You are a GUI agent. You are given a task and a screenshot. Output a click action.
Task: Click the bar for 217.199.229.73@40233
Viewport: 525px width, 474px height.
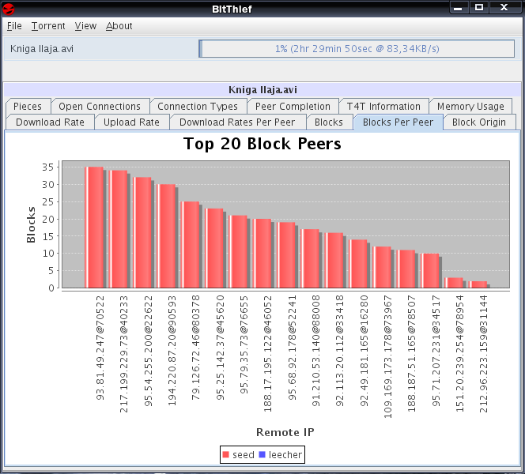(x=118, y=229)
